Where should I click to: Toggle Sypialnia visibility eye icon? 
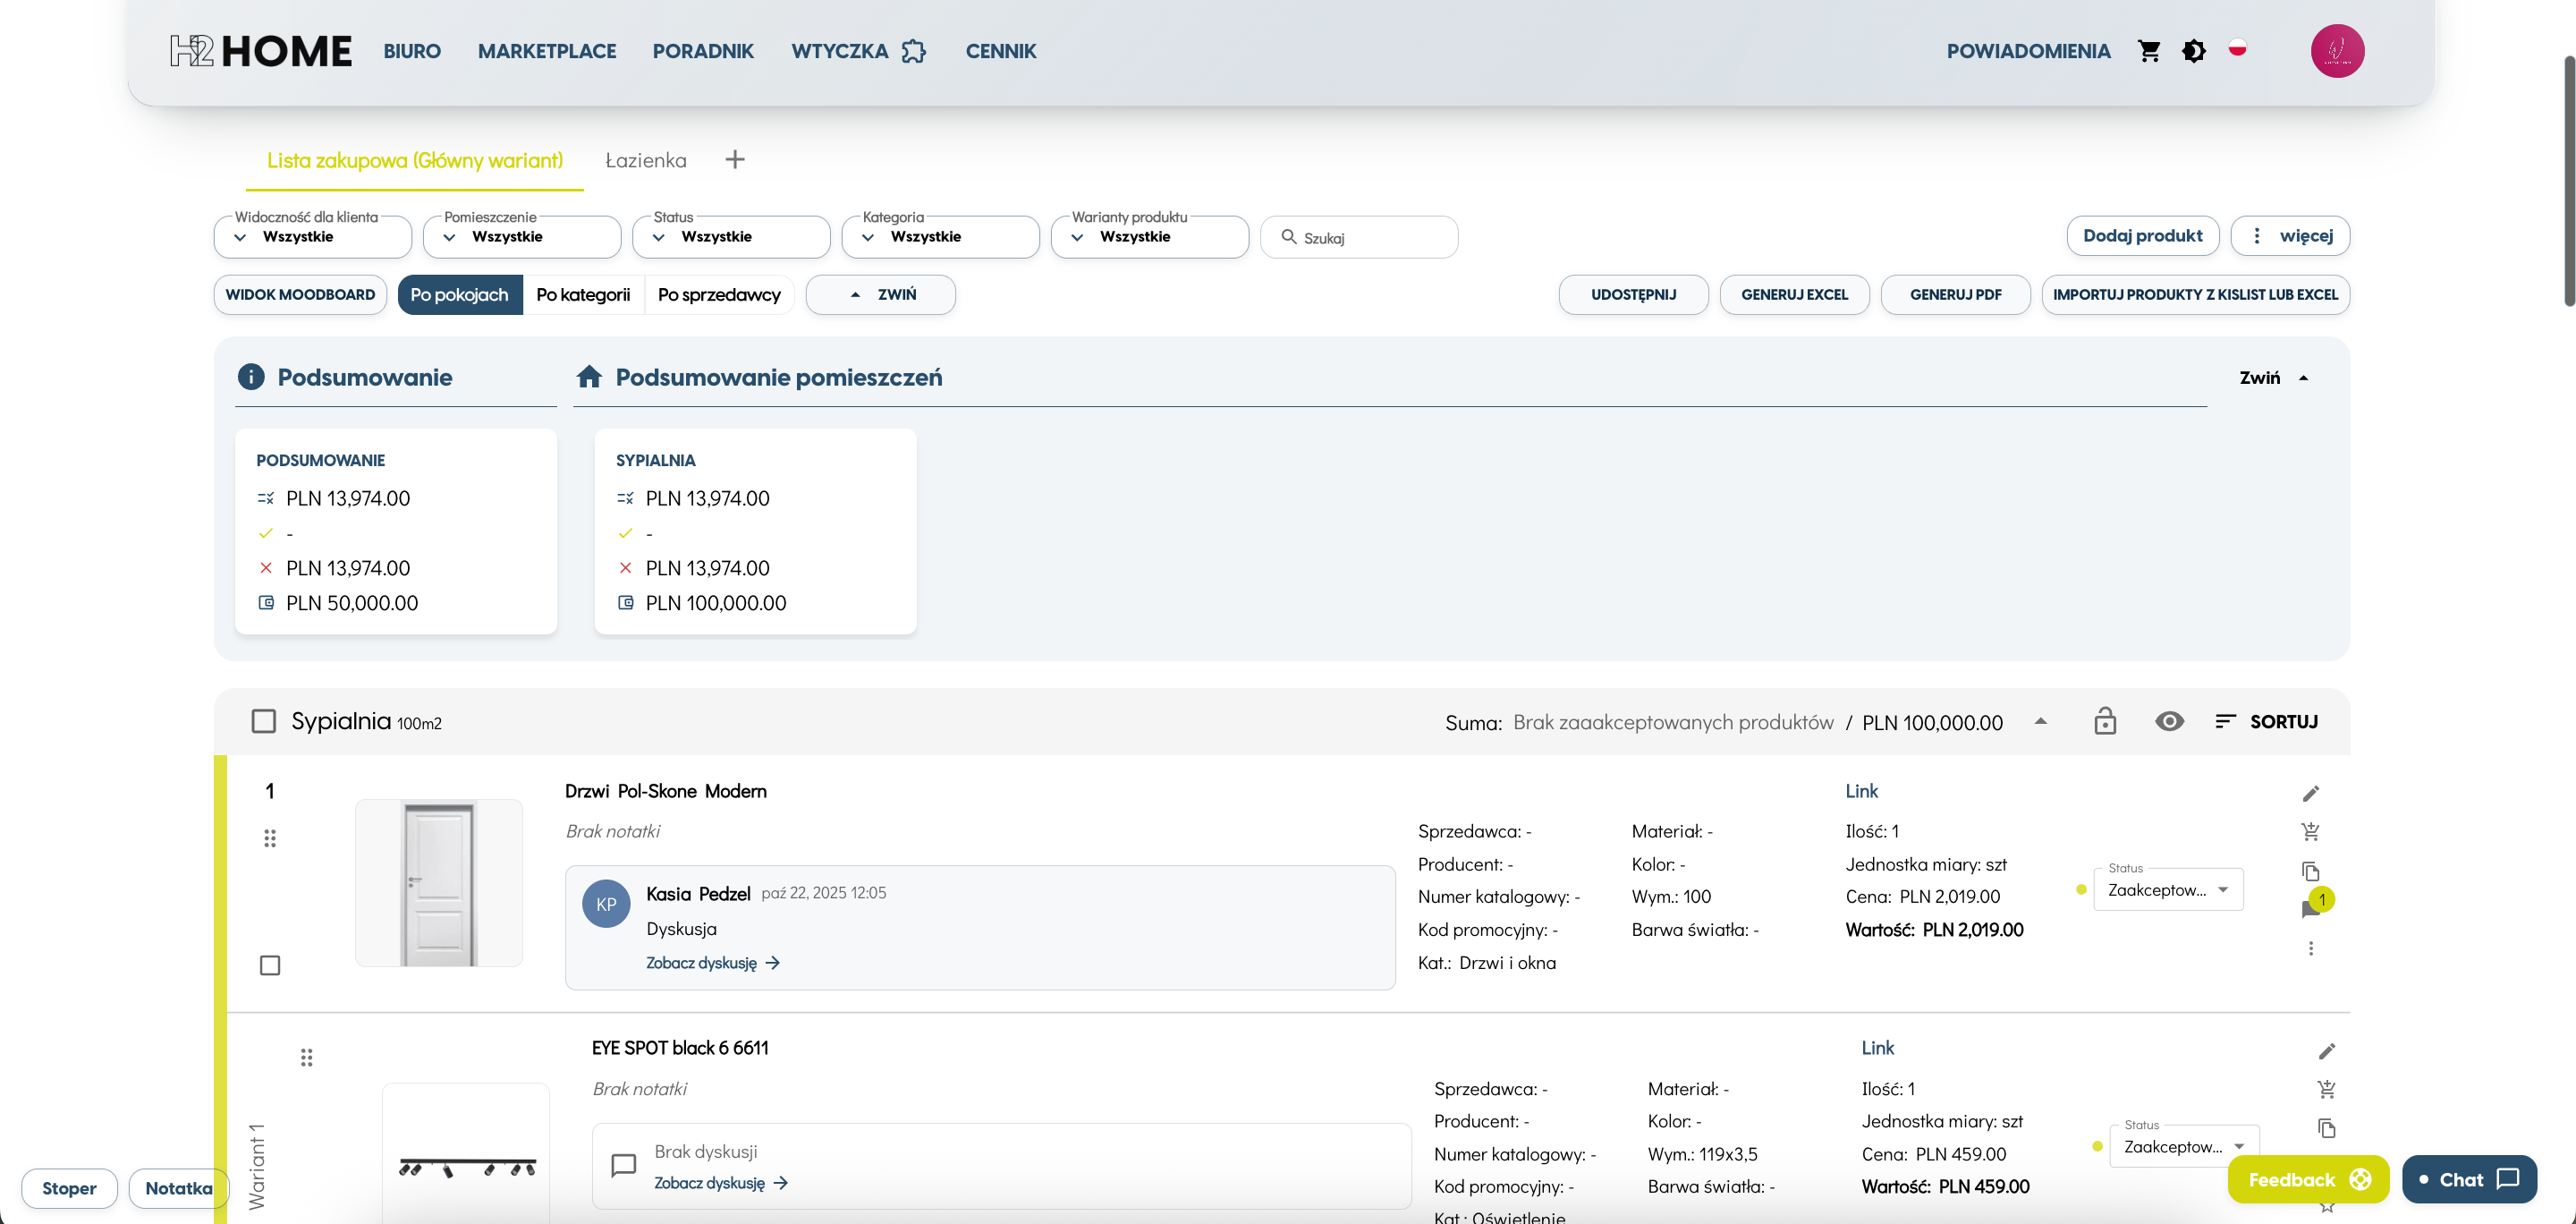(x=2169, y=721)
